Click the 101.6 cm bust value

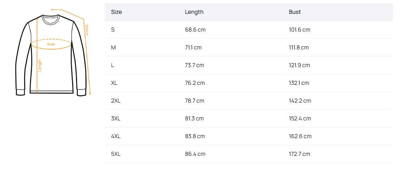(300, 30)
